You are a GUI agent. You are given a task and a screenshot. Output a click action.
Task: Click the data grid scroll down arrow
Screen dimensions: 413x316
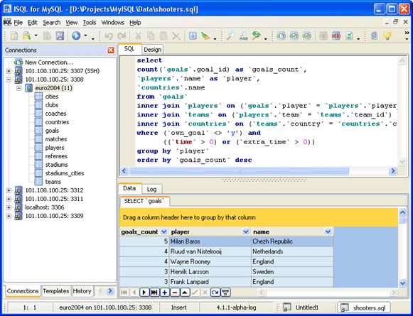[x=402, y=283]
